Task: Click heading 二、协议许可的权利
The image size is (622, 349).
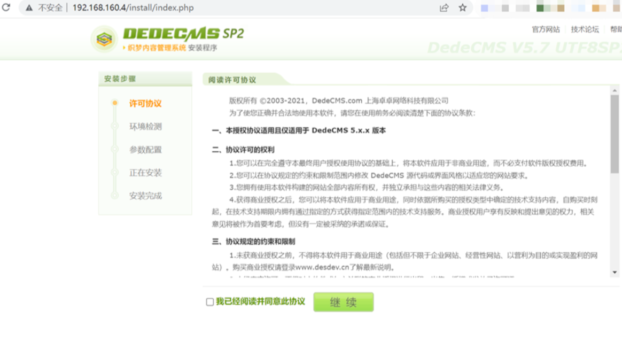Action: point(243,150)
